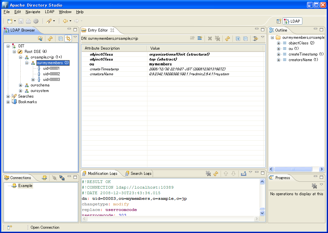
Task: Expand createTimestamp in the Outline
Action: [x=278, y=54]
